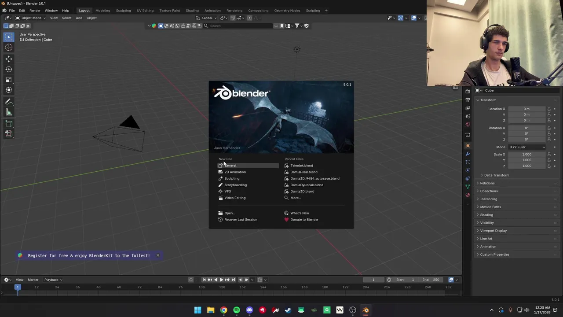563x317 pixels.
Task: Click the BlenderKit asset icon in header
Action: [154, 26]
